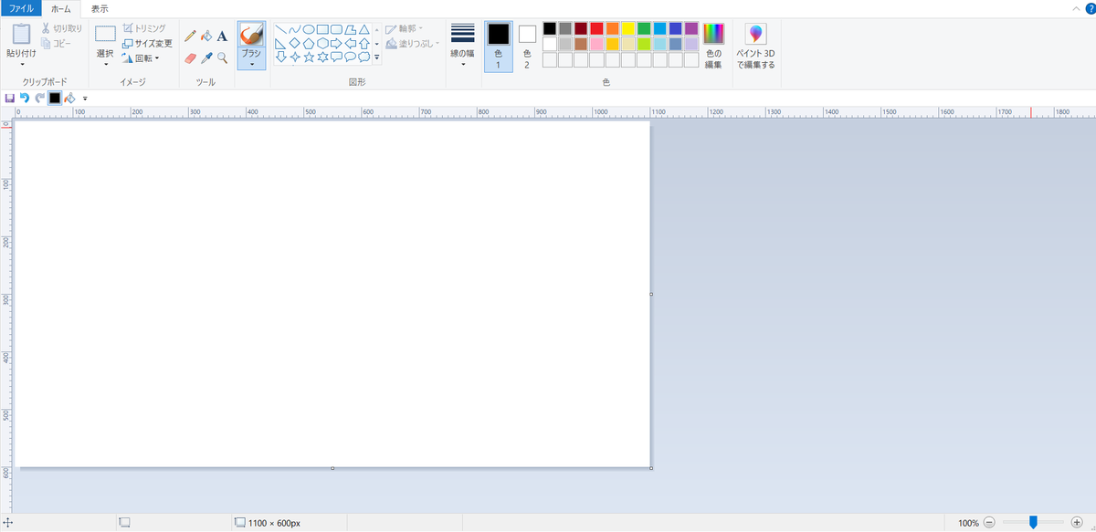This screenshot has height=532, width=1096.
Task: Open the 選択 dropdown arrow
Action: (105, 64)
